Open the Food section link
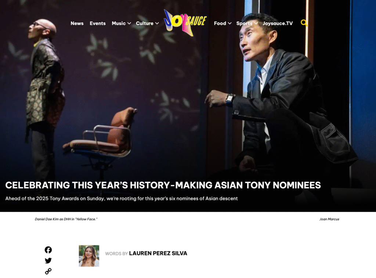 220,23
